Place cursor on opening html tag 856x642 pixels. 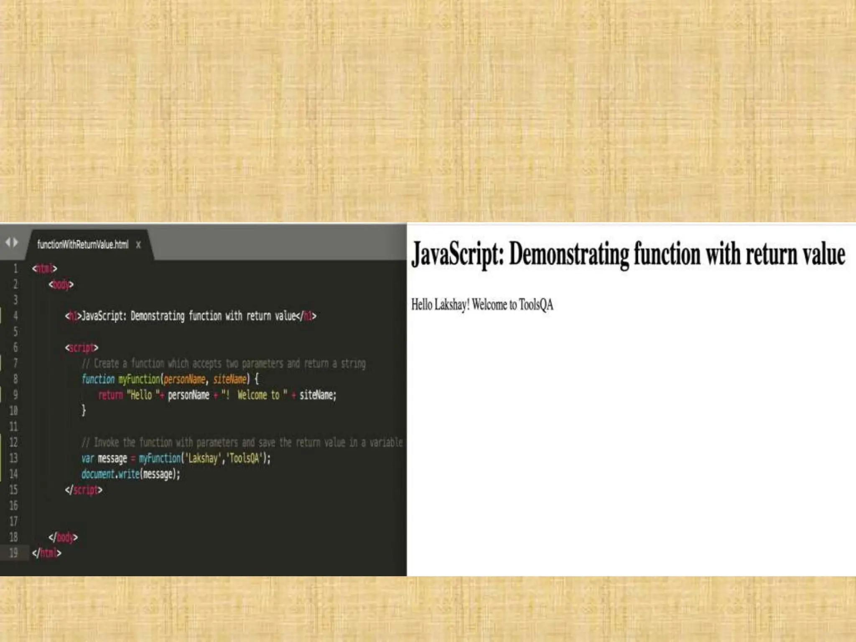click(44, 268)
